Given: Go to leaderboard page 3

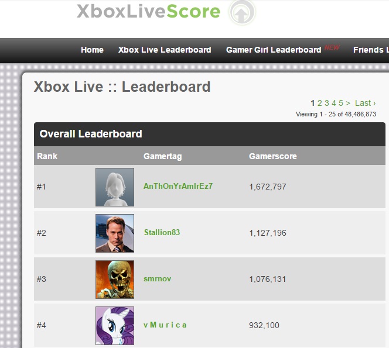Looking at the screenshot, I should [x=327, y=103].
